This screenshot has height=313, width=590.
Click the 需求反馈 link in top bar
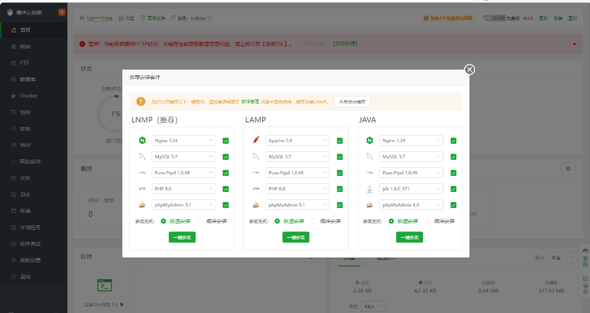click(156, 18)
